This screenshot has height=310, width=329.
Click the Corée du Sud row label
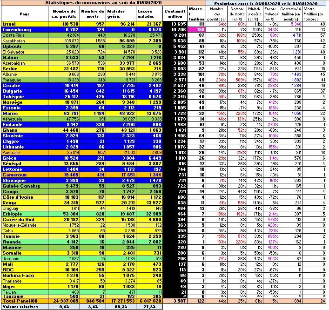click(25, 220)
